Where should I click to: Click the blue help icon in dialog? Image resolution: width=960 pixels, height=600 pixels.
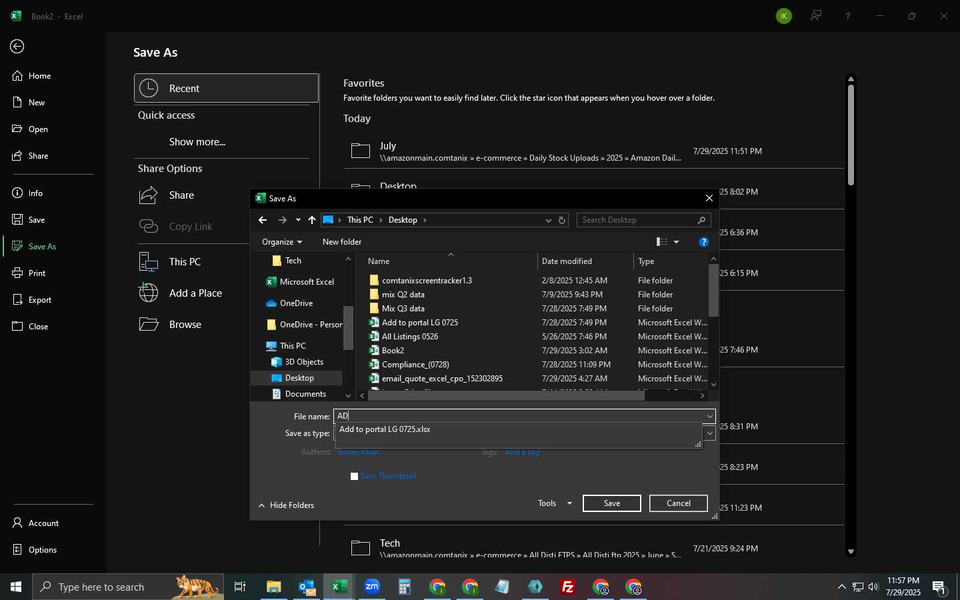[x=703, y=242]
